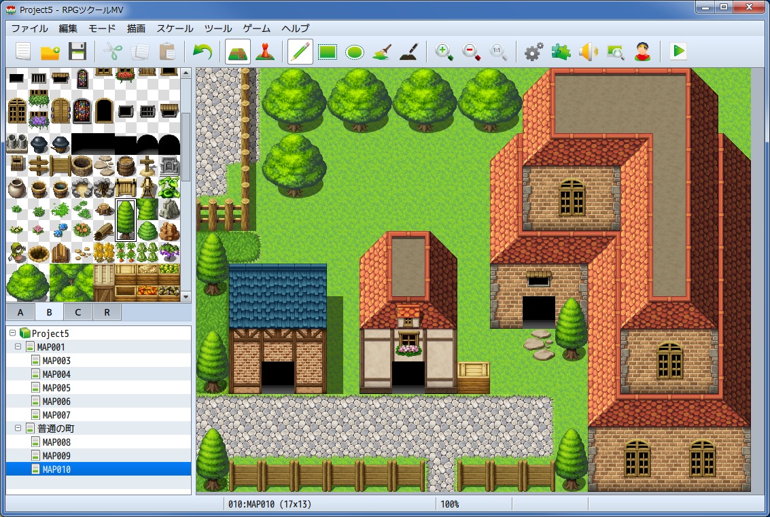Switch to tileset tab B
The width and height of the screenshot is (770, 517).
click(x=49, y=313)
